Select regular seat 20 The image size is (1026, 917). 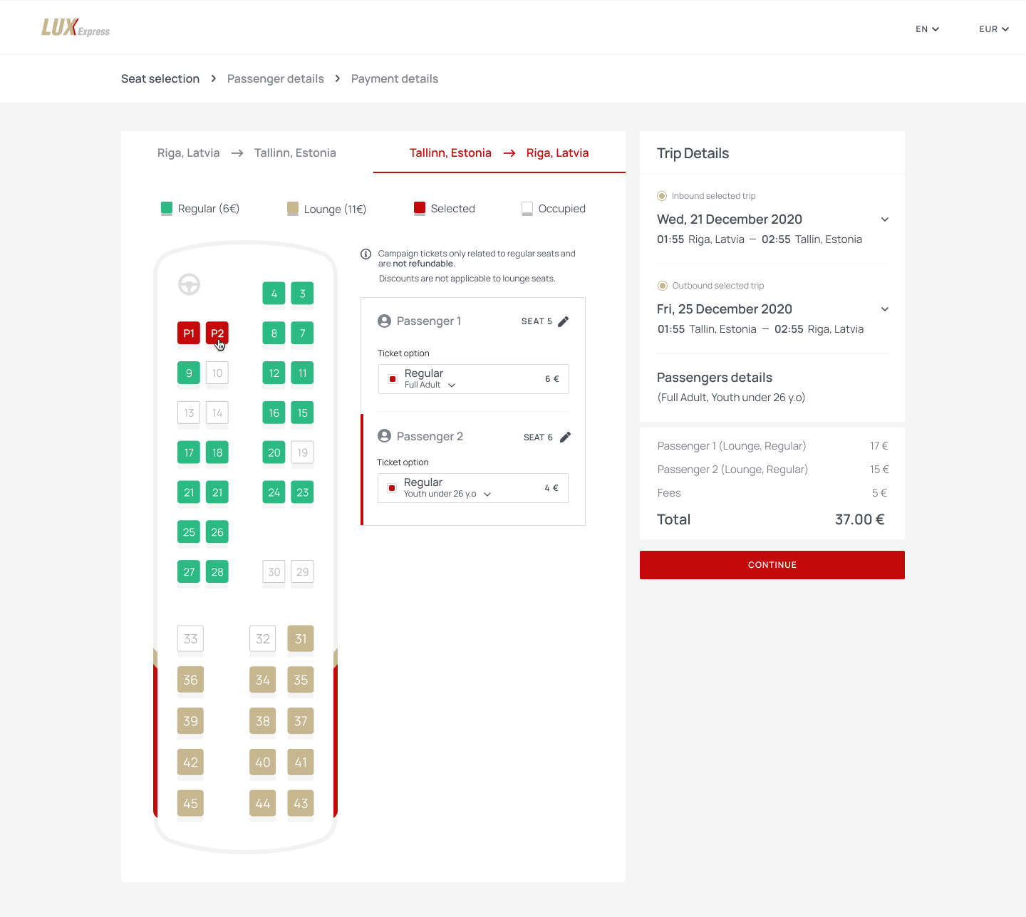tap(274, 452)
